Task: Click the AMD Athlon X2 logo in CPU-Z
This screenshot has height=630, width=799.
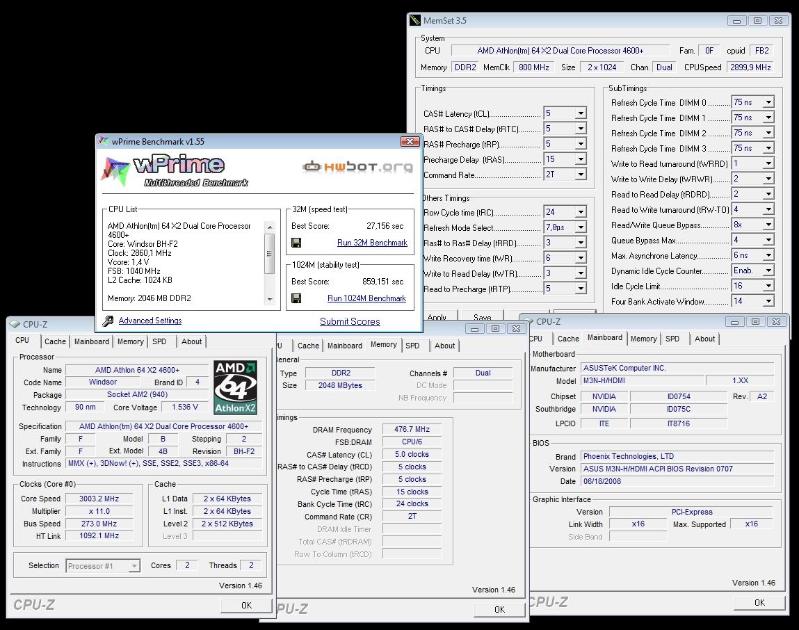Action: point(236,387)
